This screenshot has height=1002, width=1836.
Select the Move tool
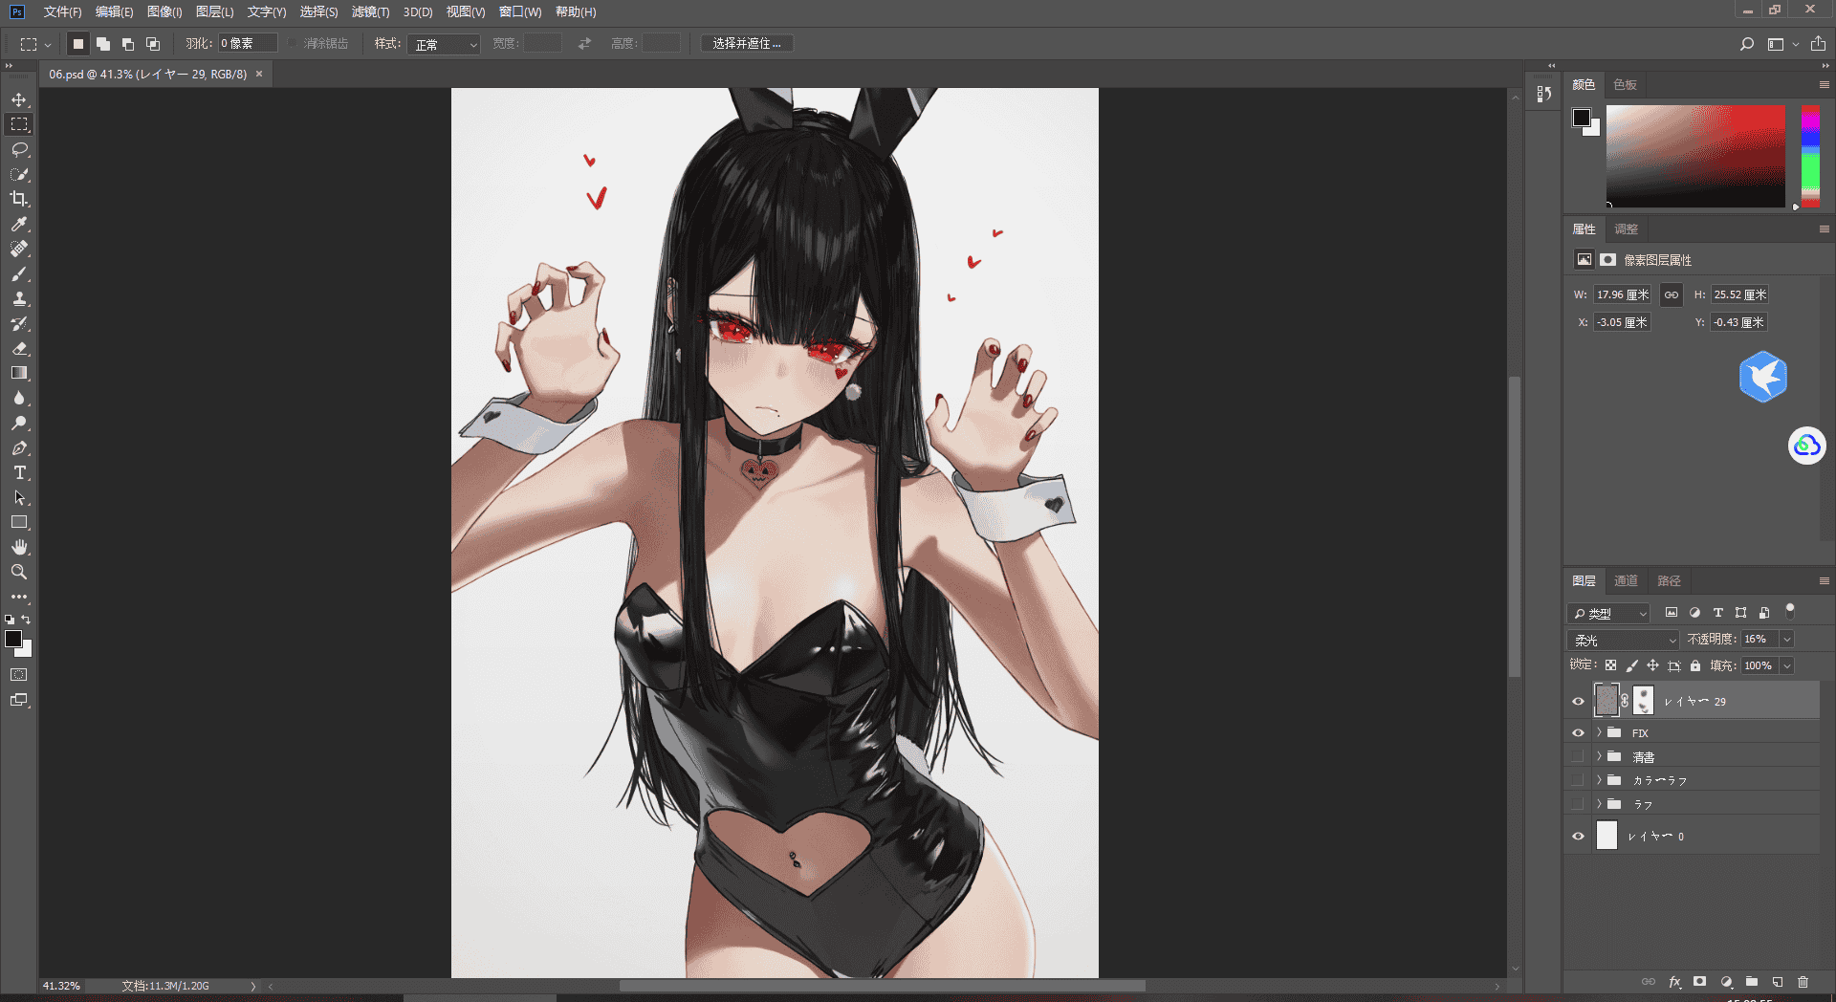[19, 99]
